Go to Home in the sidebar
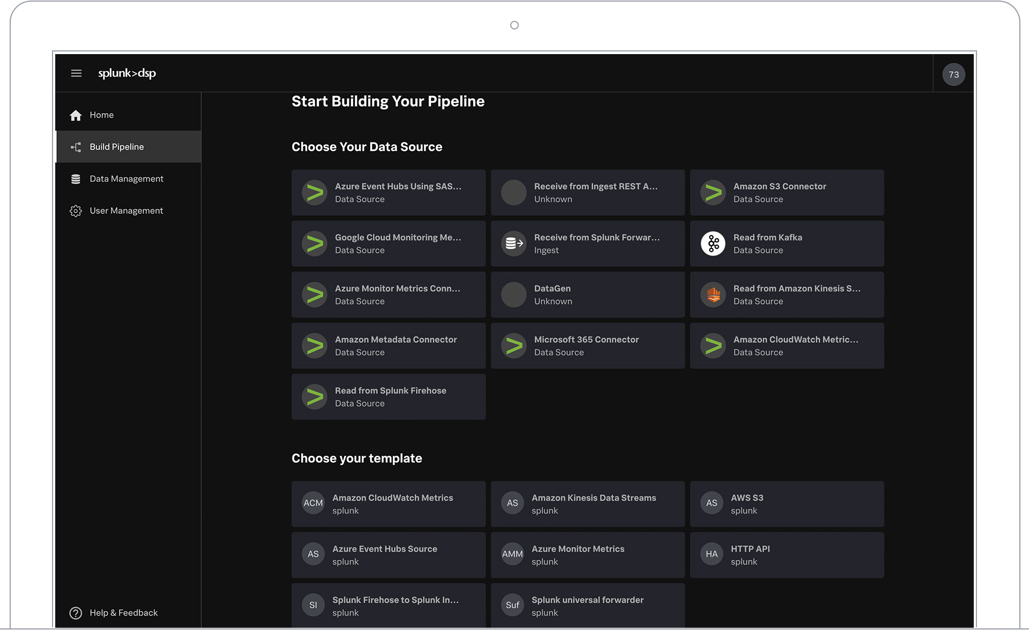 coord(128,115)
